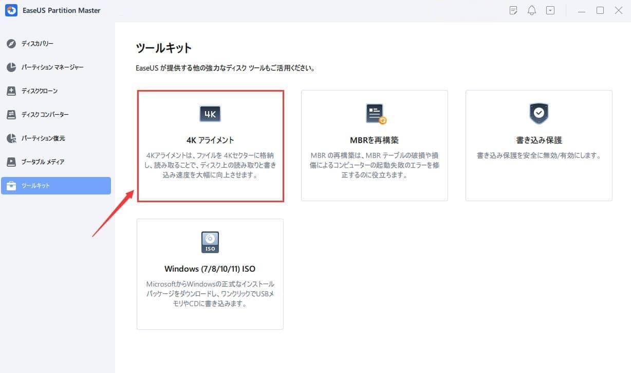Open the 書き込み保護 tool title
Viewport: 631px width, 373px height.
[539, 140]
